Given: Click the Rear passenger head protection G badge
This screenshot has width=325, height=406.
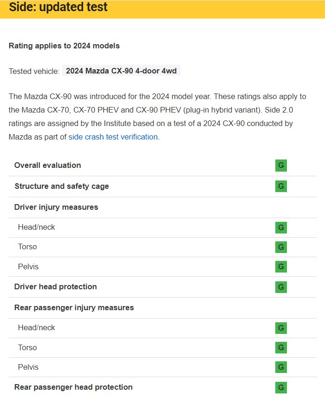Looking at the screenshot, I should click(281, 387).
